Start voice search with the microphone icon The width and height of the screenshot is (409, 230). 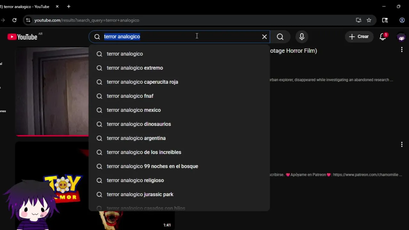point(302,37)
